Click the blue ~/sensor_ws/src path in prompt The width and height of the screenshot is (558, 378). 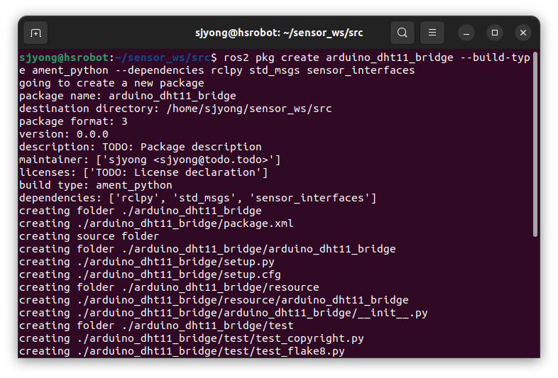(x=163, y=57)
